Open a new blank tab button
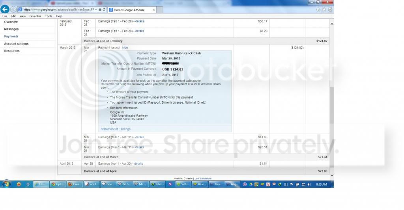The height and width of the screenshot is (210, 404). [x=160, y=10]
